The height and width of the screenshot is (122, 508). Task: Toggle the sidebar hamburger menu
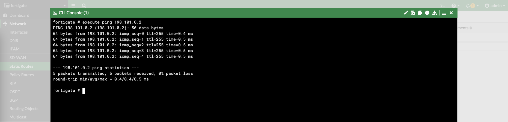[73, 5]
